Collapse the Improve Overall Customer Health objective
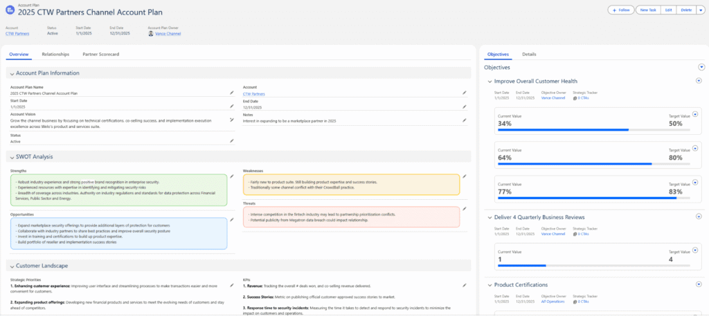The height and width of the screenshot is (316, 709). click(x=490, y=82)
